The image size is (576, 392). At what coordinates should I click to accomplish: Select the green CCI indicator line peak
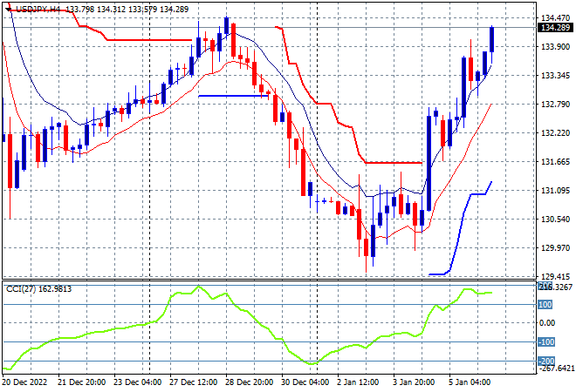[x=198, y=286]
